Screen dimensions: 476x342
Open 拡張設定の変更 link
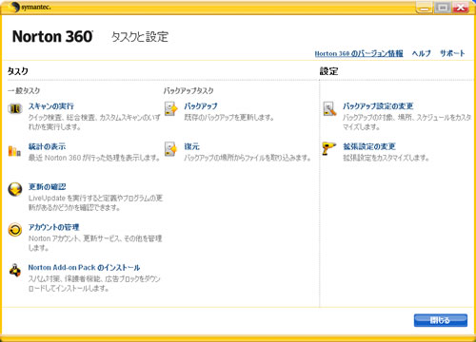(369, 146)
